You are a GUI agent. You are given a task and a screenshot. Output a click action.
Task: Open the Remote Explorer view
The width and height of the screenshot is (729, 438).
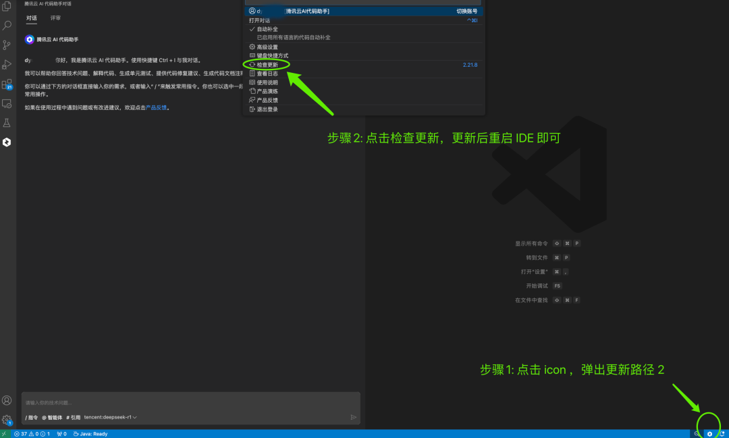tap(7, 104)
